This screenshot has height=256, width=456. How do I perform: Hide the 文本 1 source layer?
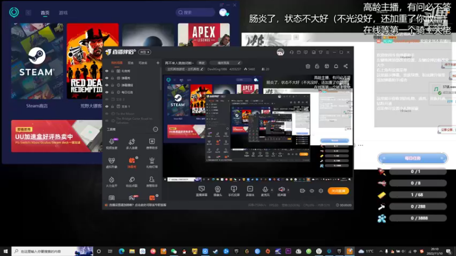[x=107, y=106]
